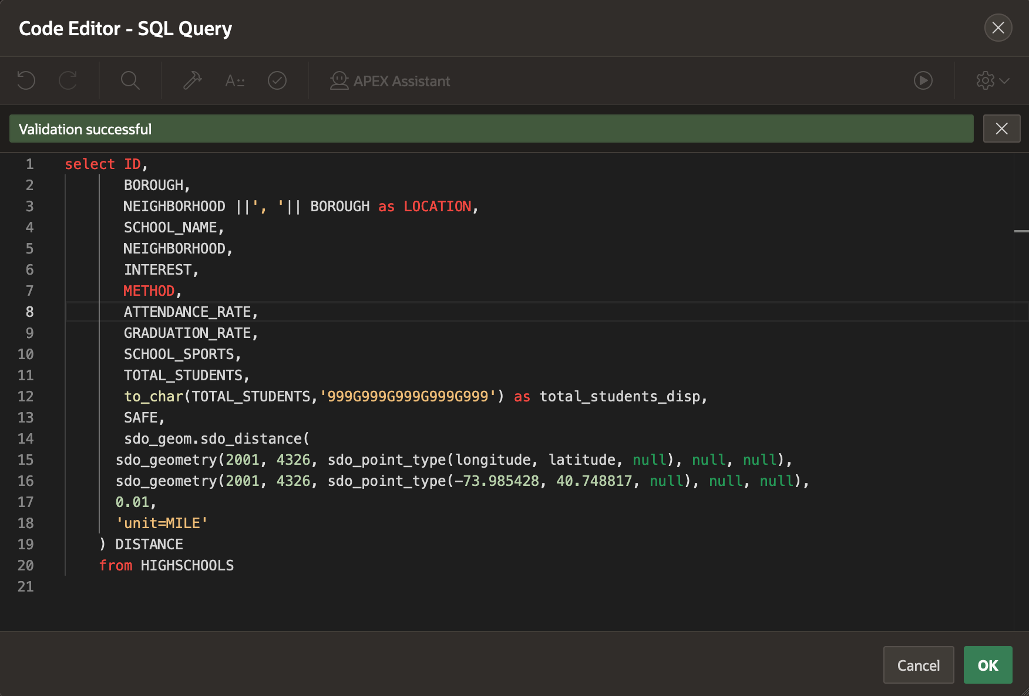Image resolution: width=1029 pixels, height=696 pixels.
Task: Click the empty line 21 in editor
Action: 235,587
